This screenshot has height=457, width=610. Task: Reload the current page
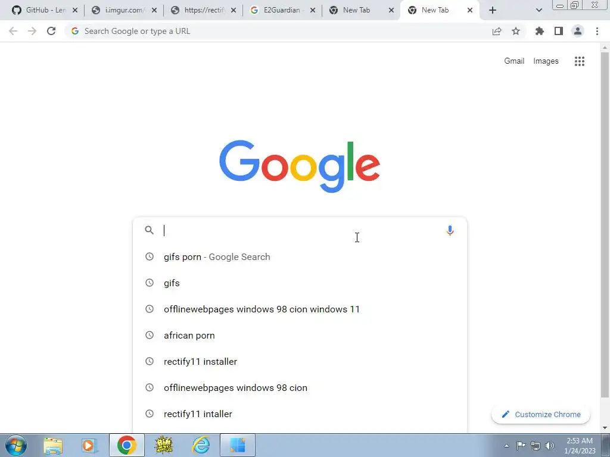(x=51, y=31)
